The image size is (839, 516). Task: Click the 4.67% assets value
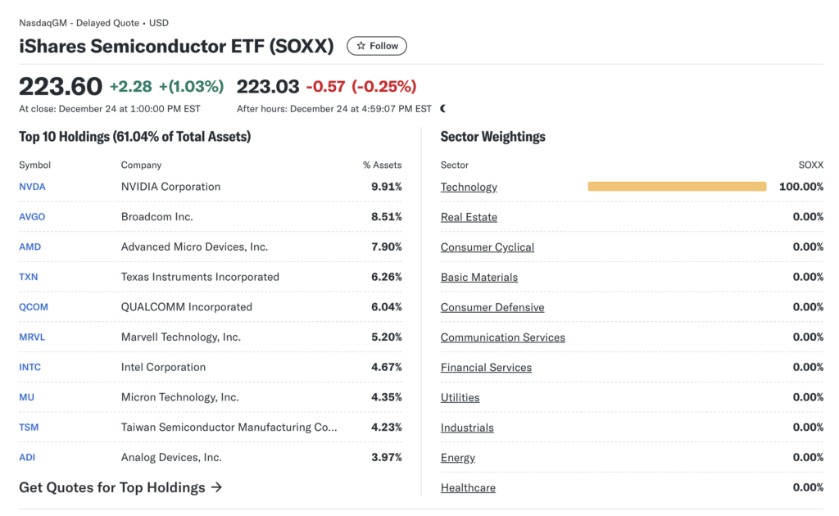[387, 367]
